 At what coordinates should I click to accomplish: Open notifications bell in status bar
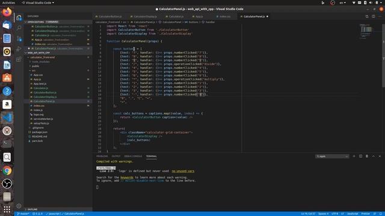tap(381, 214)
